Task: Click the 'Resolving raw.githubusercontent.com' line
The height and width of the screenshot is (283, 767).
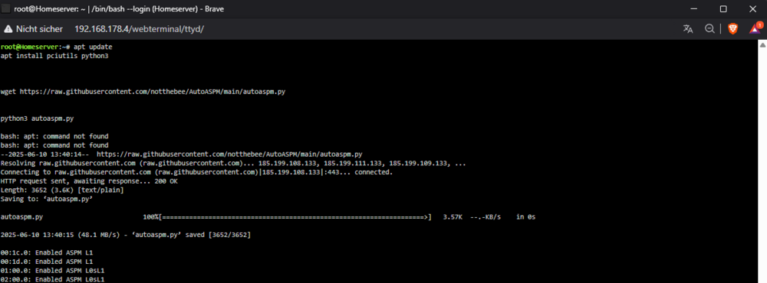Action: 233,163
